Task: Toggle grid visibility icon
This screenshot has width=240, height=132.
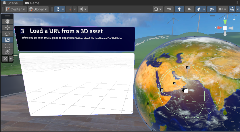Action: (x=57, y=9)
